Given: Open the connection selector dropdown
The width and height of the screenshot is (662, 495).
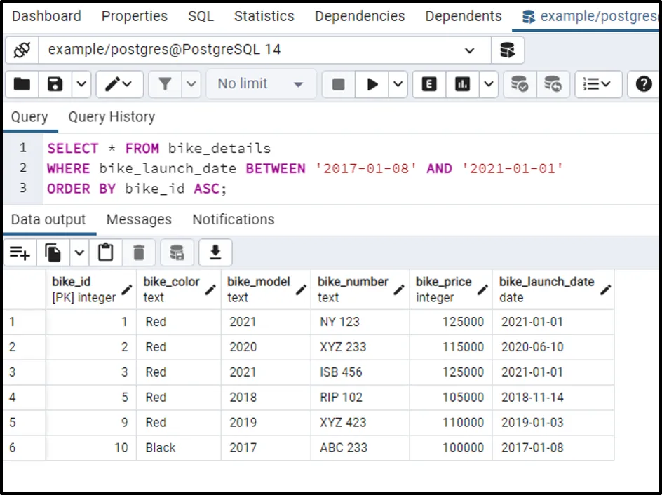Looking at the screenshot, I should (469, 50).
